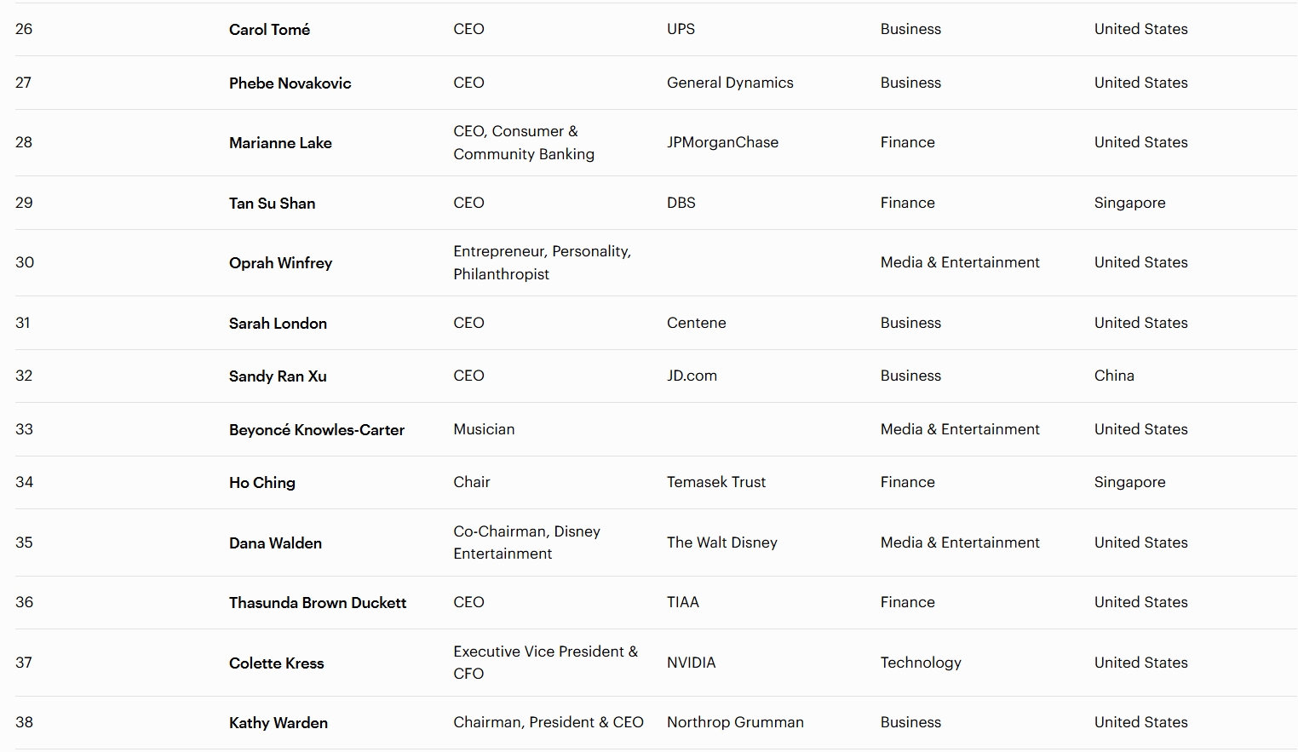Open Carol Tomé's profile link
Screen dimensions: 1298x752
(269, 30)
